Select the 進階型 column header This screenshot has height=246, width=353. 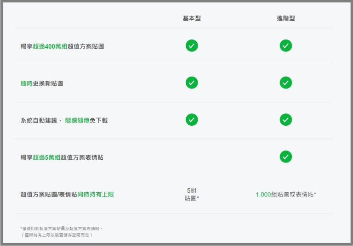[285, 18]
